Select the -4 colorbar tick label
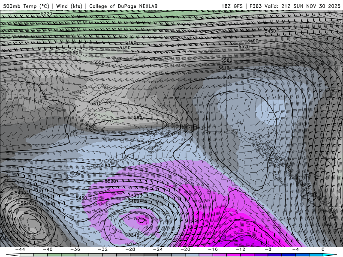343x257 pixels. [x=295, y=249]
